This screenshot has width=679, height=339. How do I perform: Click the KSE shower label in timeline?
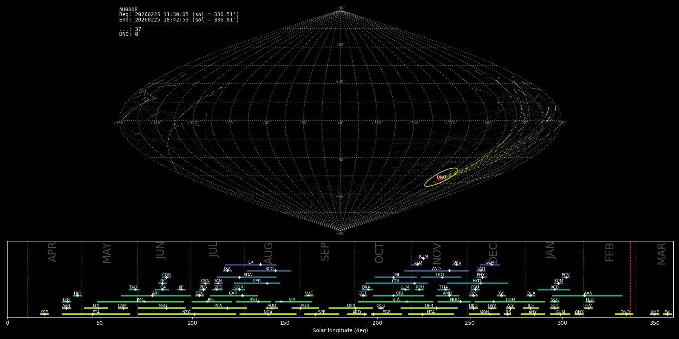[x=44, y=312]
